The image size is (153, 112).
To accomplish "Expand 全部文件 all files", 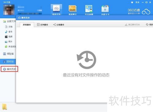I will [x=9, y=21].
